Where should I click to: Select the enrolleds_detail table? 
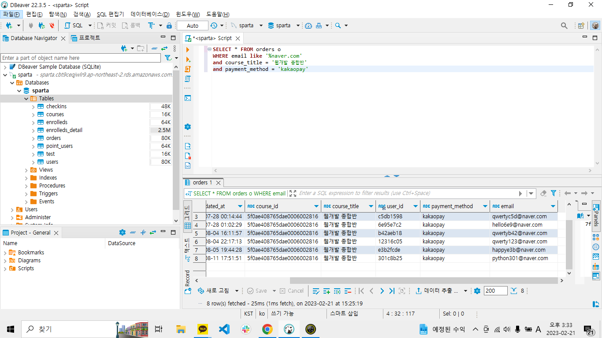click(64, 130)
